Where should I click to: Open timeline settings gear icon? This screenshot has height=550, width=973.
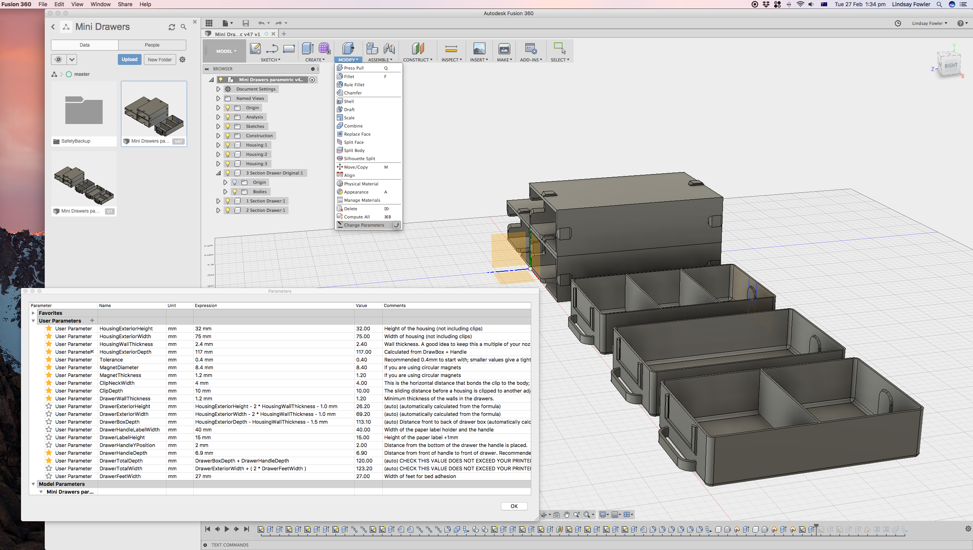point(968,529)
